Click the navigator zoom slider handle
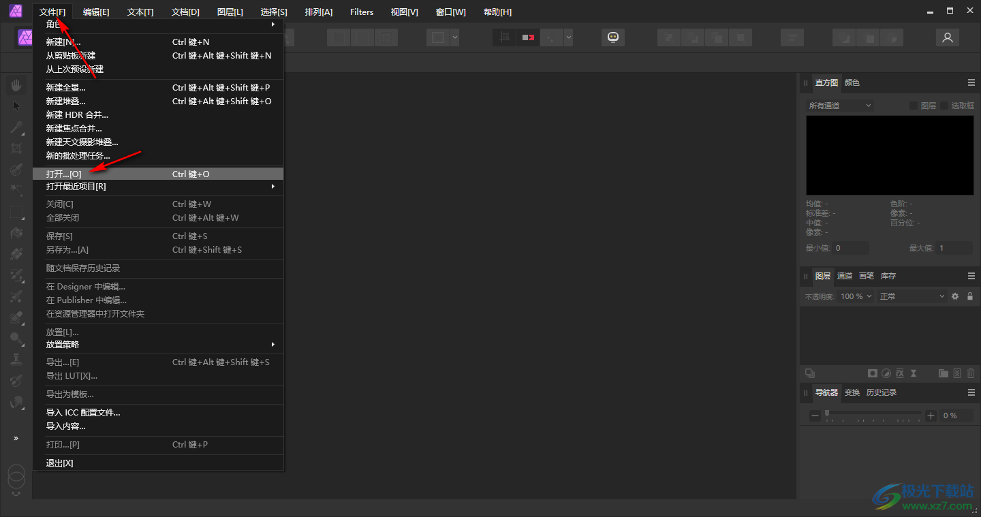Viewport: 981px width, 517px height. pyautogui.click(x=827, y=413)
